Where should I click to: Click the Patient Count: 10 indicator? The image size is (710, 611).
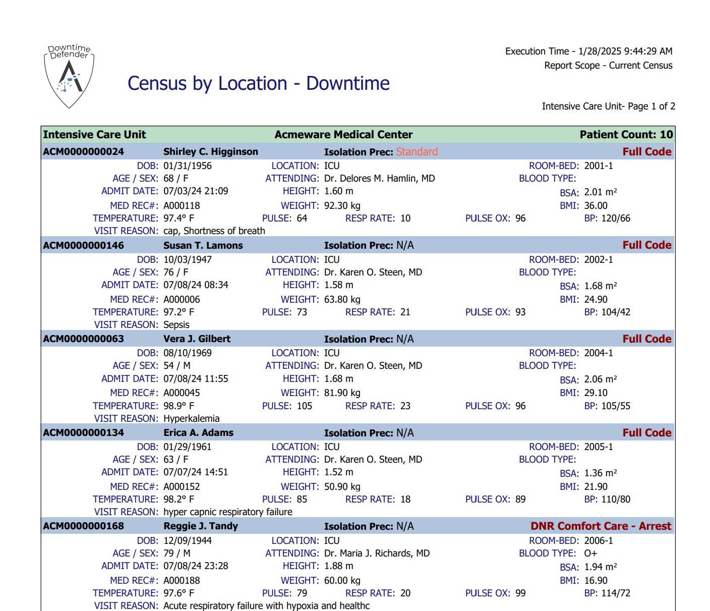tap(625, 134)
